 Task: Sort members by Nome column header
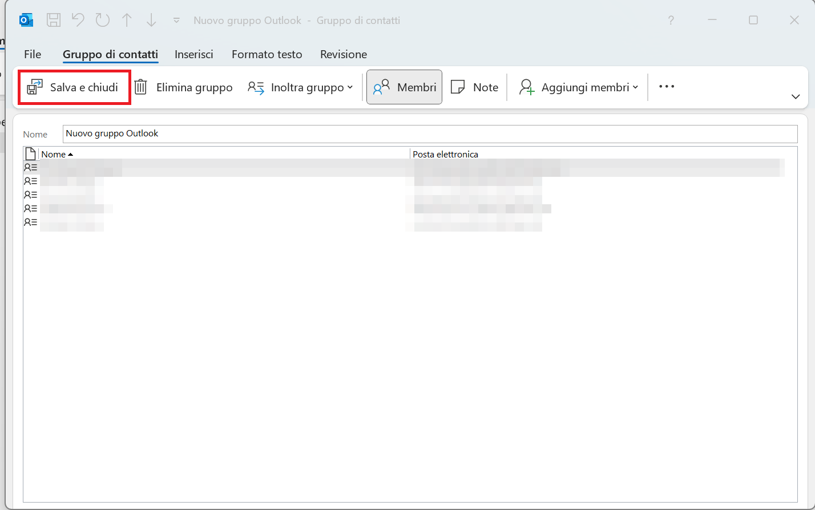point(224,154)
